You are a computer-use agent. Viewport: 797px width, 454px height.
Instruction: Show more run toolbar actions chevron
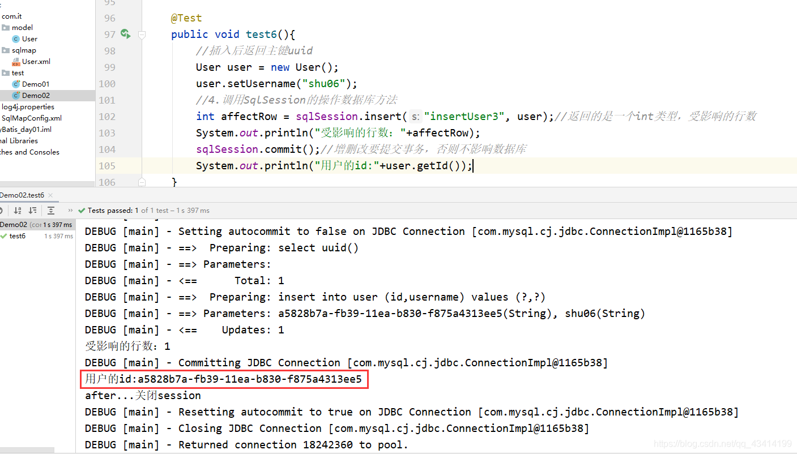tap(70, 211)
